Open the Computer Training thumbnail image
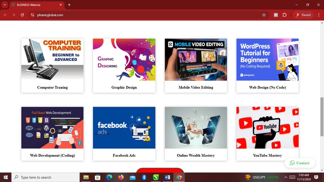 pos(52,60)
